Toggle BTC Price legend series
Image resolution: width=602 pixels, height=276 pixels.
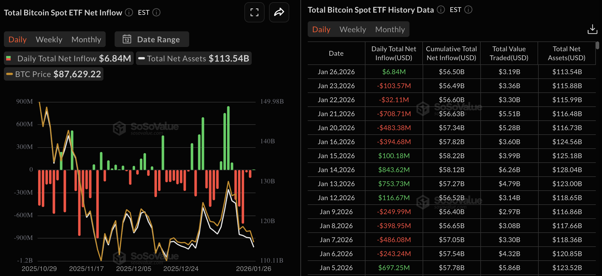click(54, 74)
